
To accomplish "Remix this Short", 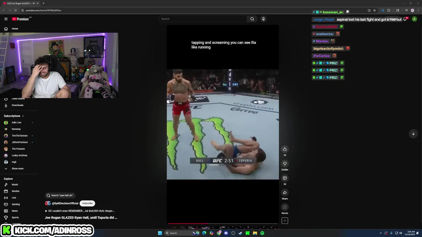I will (285, 207).
